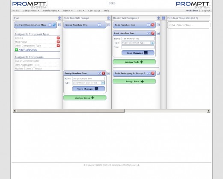Expand Task Number Two sub-tasks with the plus box

tap(158, 34)
